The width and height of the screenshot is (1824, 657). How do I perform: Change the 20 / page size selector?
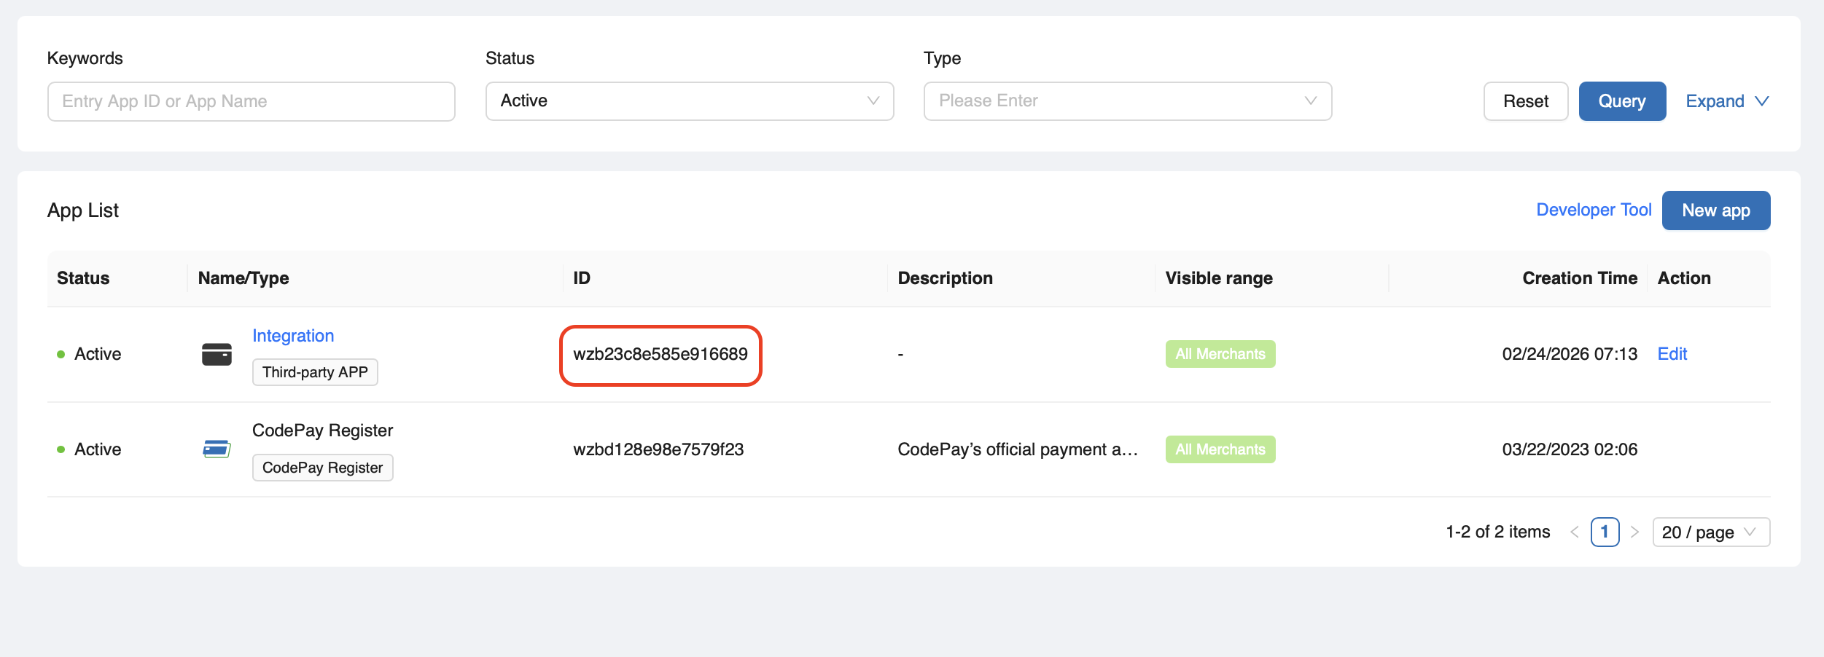coord(1710,532)
